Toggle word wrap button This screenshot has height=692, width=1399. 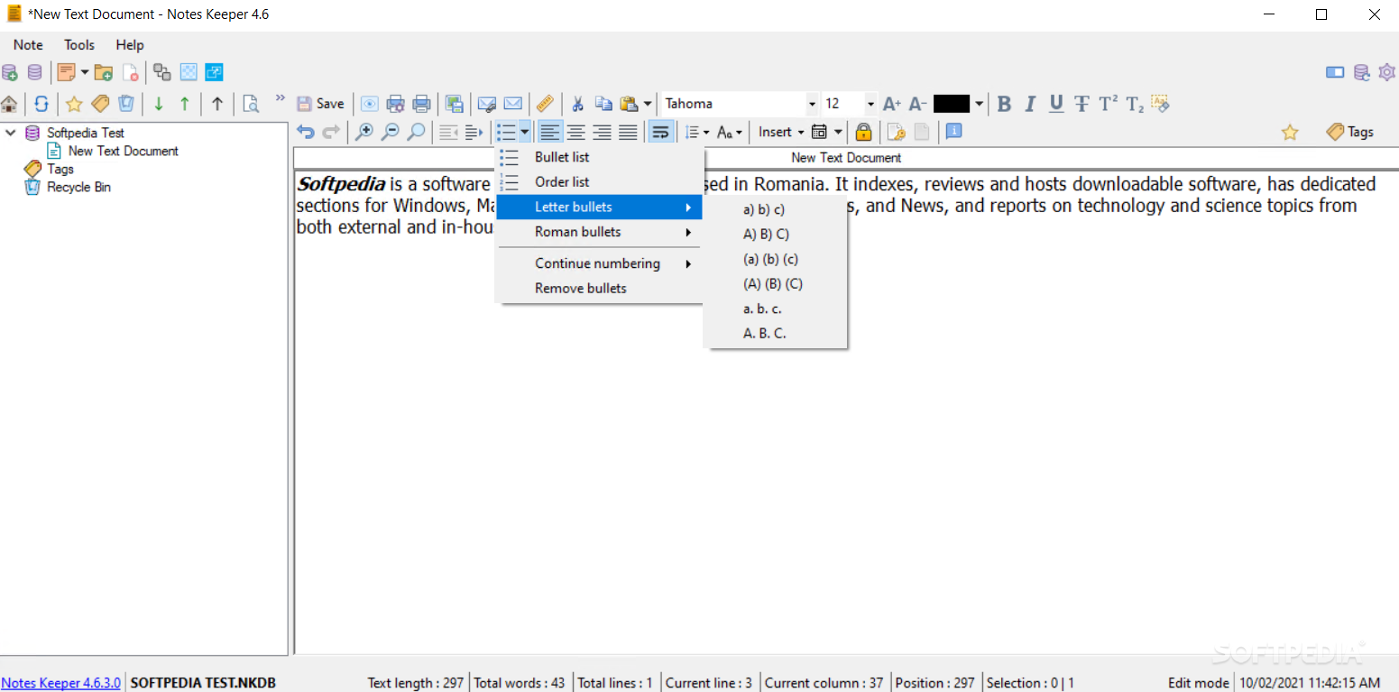pos(660,132)
